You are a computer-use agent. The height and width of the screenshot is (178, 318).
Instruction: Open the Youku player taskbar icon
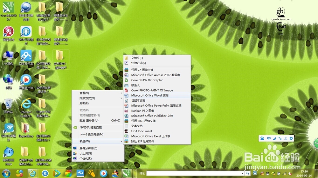[103, 174]
